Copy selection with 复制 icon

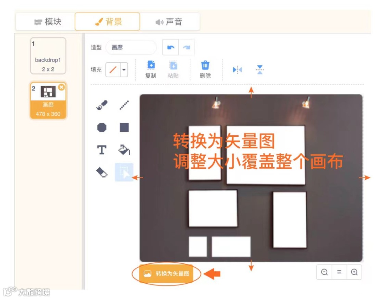(x=151, y=70)
